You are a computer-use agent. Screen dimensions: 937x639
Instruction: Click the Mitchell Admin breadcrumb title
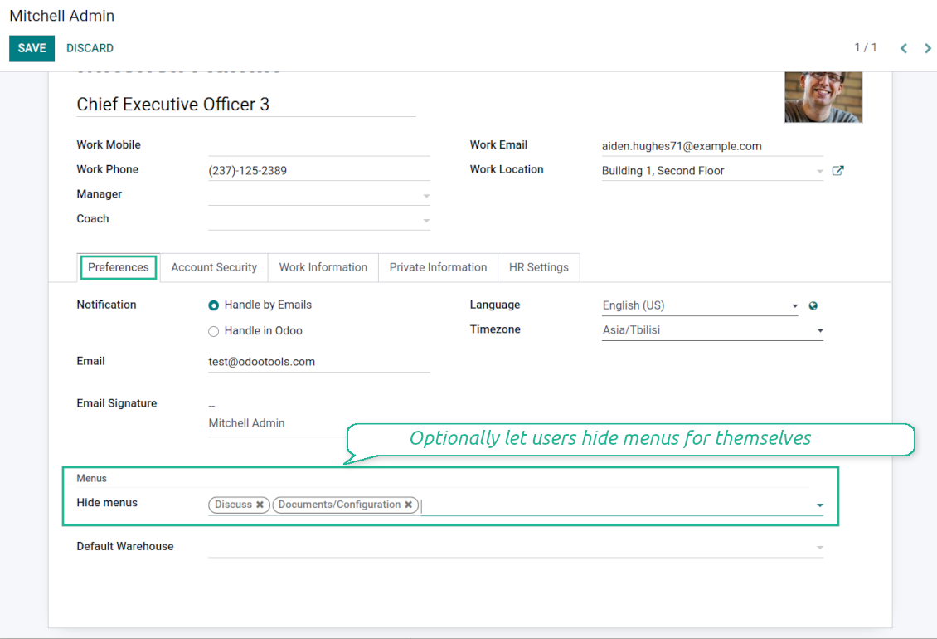62,16
